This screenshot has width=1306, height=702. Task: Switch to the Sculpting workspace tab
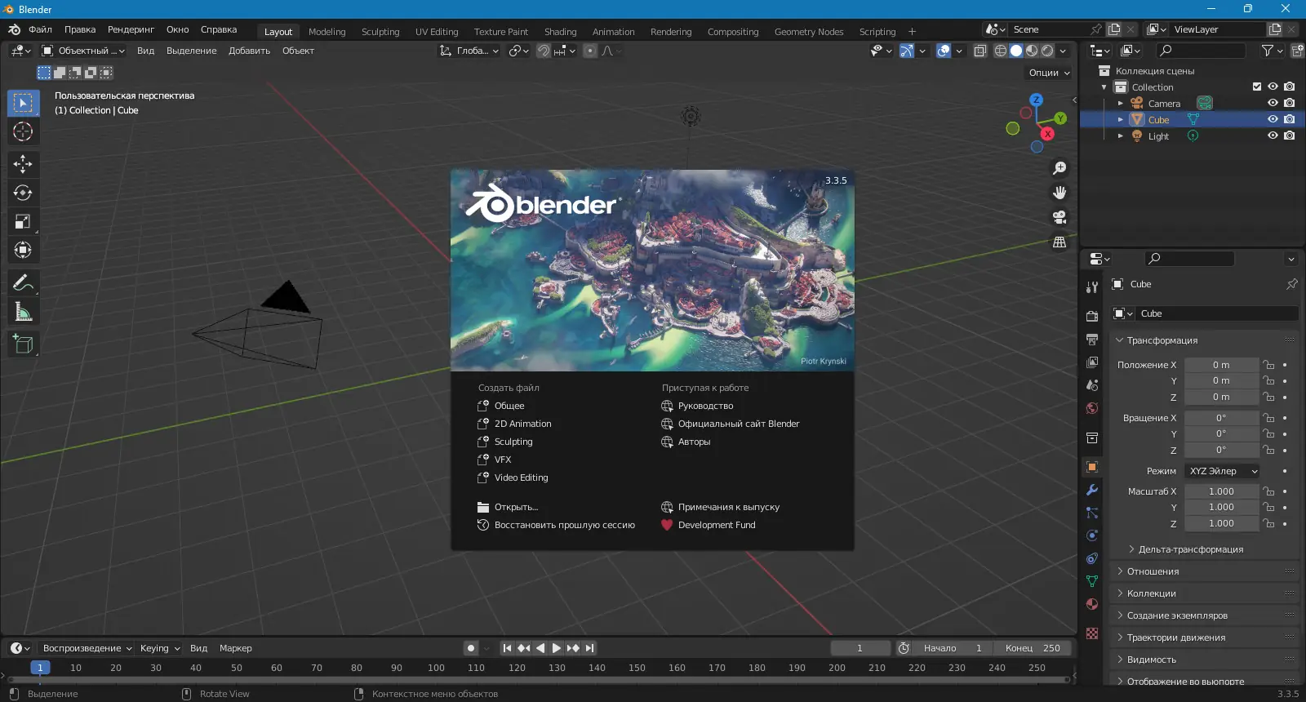coord(380,32)
